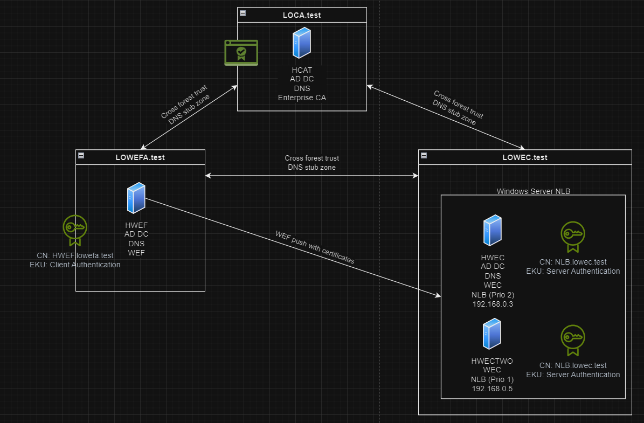Screen dimensions: 644x423
Task: Collapse the LOCA.test container
Action: [244, 12]
